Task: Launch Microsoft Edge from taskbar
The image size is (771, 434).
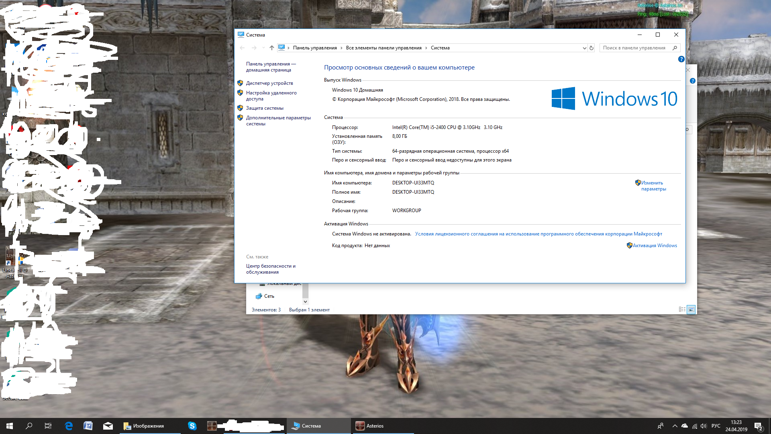Action: pos(69,426)
